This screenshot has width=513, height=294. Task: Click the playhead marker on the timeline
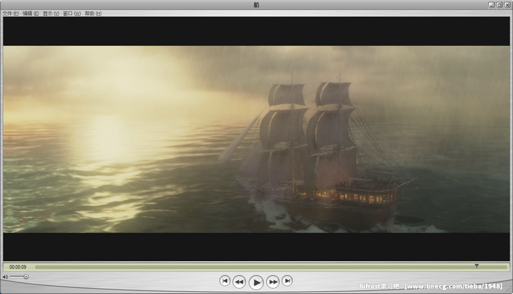tap(477, 266)
